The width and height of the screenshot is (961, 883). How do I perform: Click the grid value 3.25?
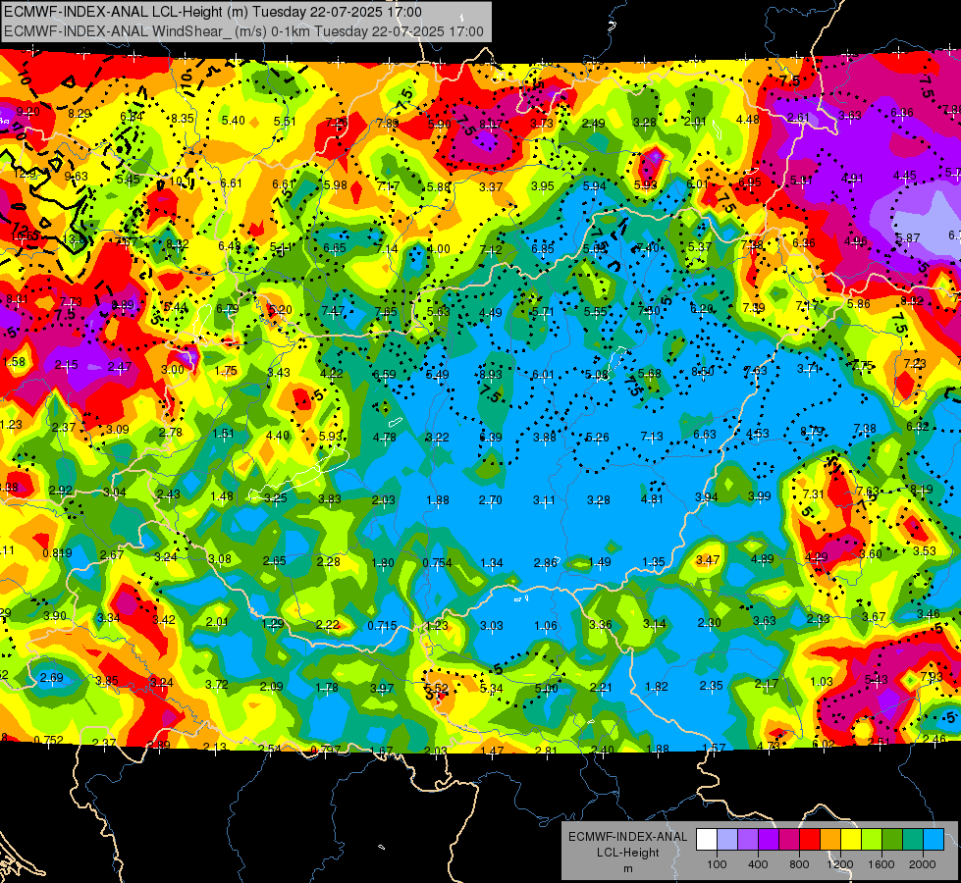276,498
